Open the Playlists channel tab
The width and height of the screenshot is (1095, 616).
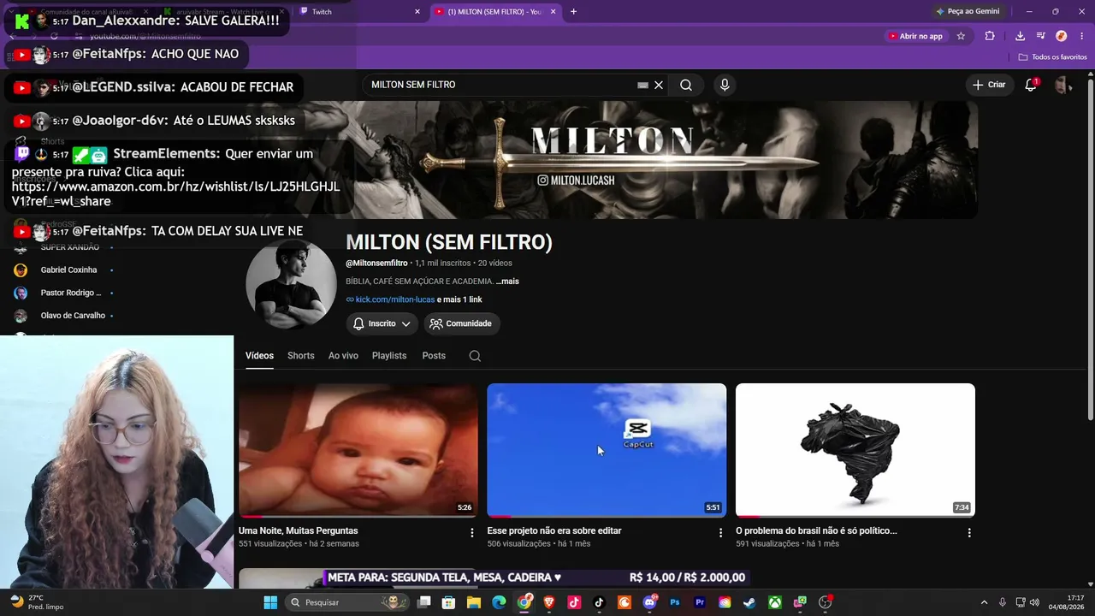coord(389,356)
